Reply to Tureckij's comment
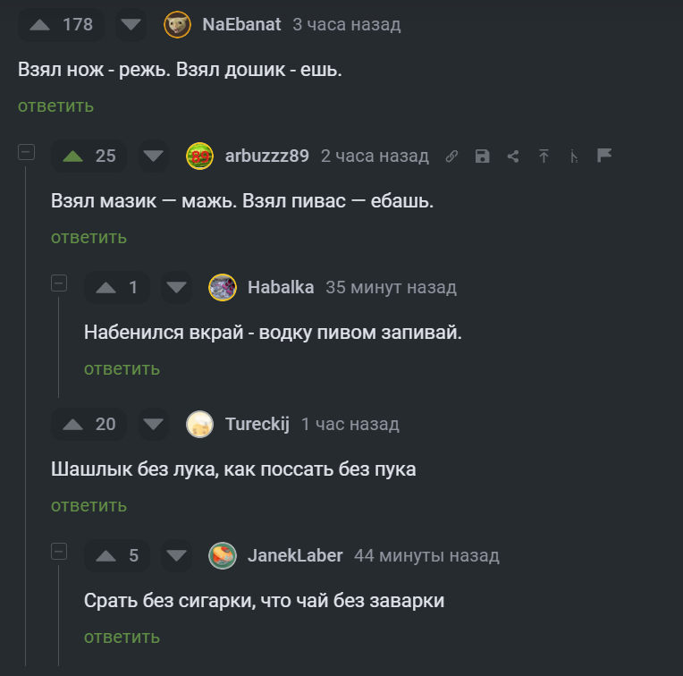The height and width of the screenshot is (676, 683). click(x=89, y=506)
